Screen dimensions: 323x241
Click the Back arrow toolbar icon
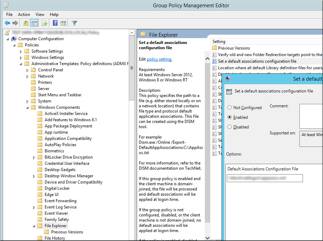7,23
